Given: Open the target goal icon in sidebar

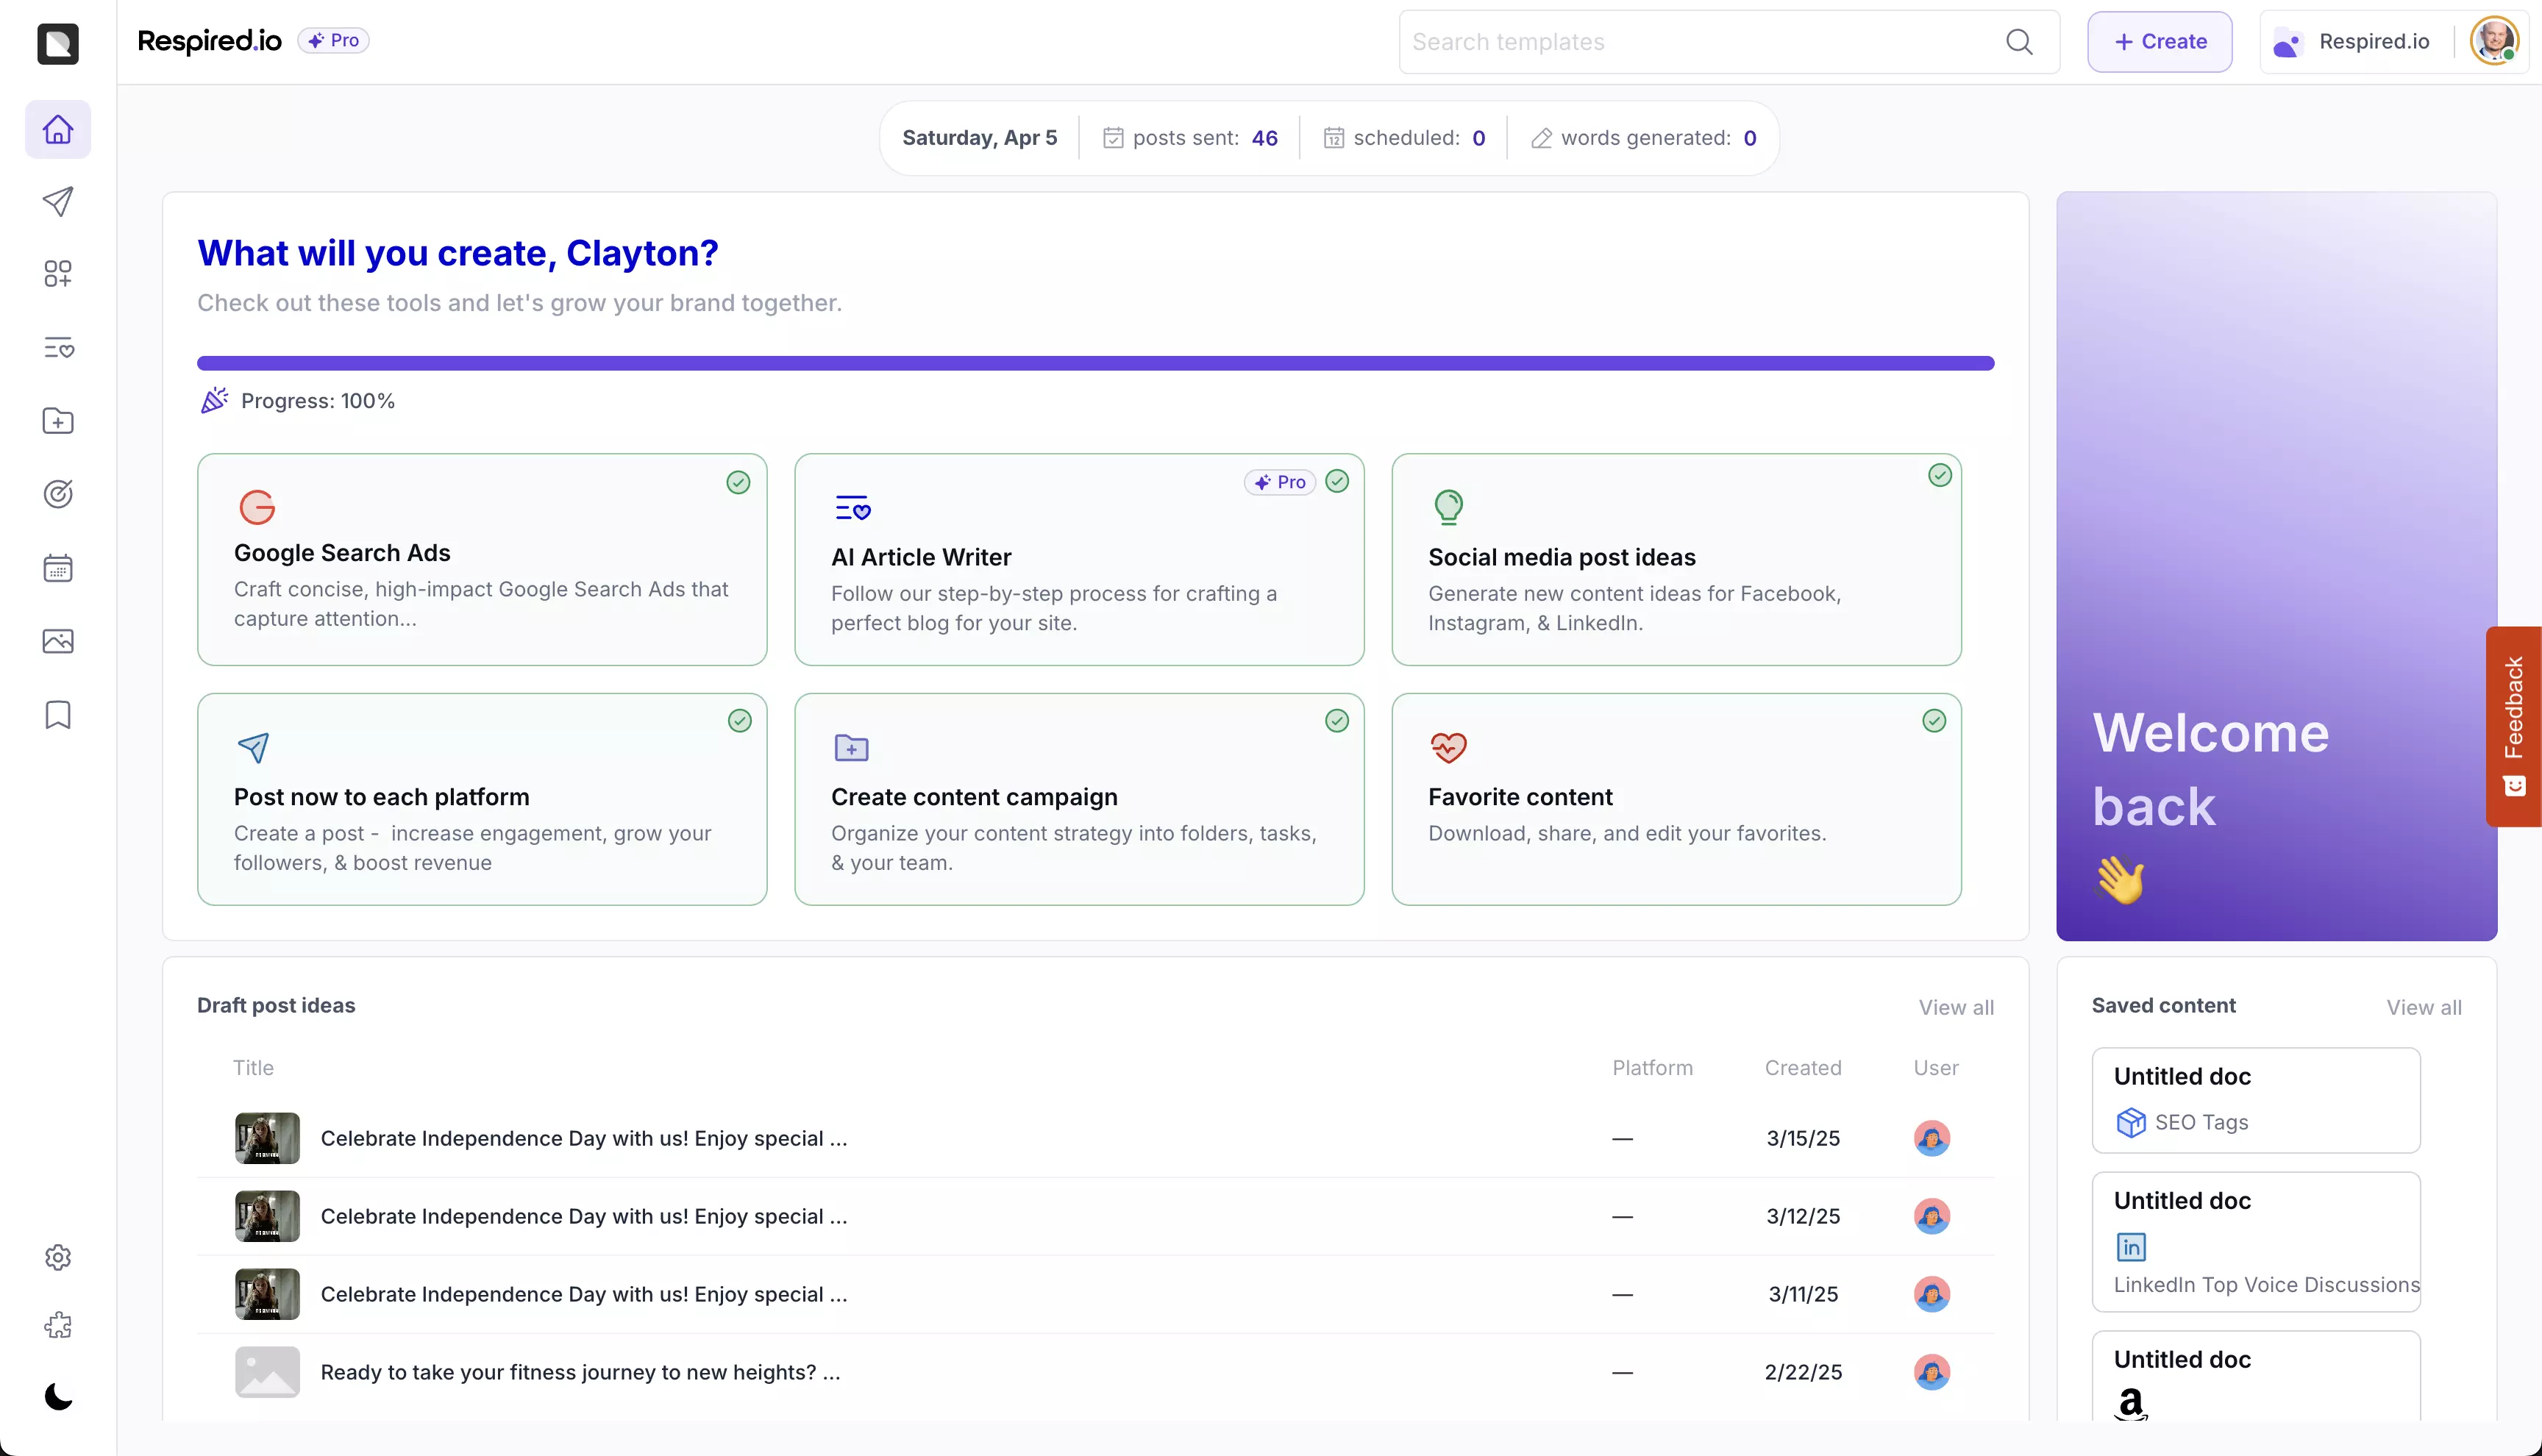Looking at the screenshot, I should pyautogui.click(x=58, y=494).
